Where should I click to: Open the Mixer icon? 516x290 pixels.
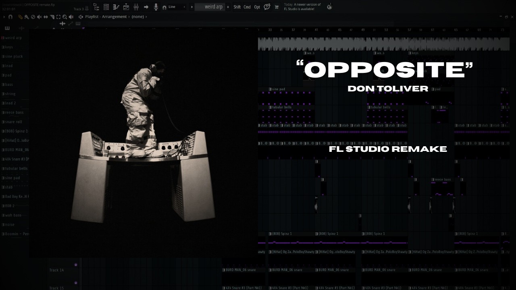tap(136, 7)
